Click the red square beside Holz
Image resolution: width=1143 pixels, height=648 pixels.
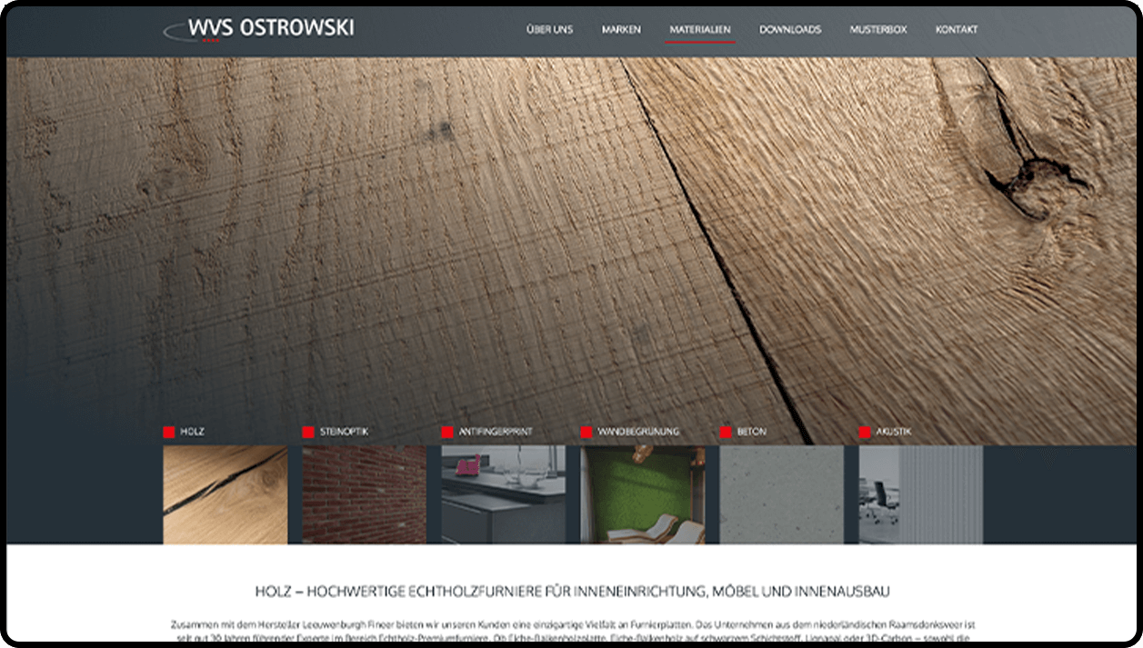coord(169,433)
